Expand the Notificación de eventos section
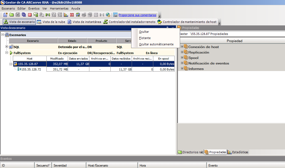 tap(182, 63)
